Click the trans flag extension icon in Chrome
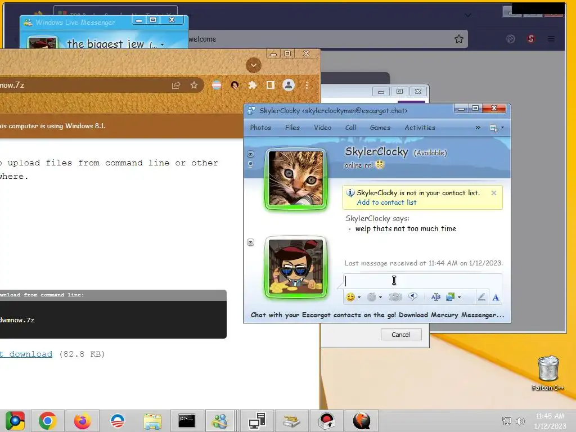 pos(217,85)
